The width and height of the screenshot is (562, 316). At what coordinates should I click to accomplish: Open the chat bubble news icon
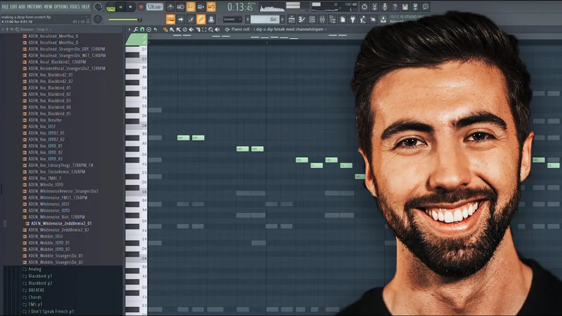click(x=425, y=7)
